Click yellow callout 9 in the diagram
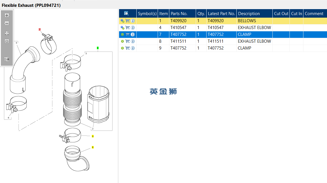The image size is (327, 183). [93, 136]
